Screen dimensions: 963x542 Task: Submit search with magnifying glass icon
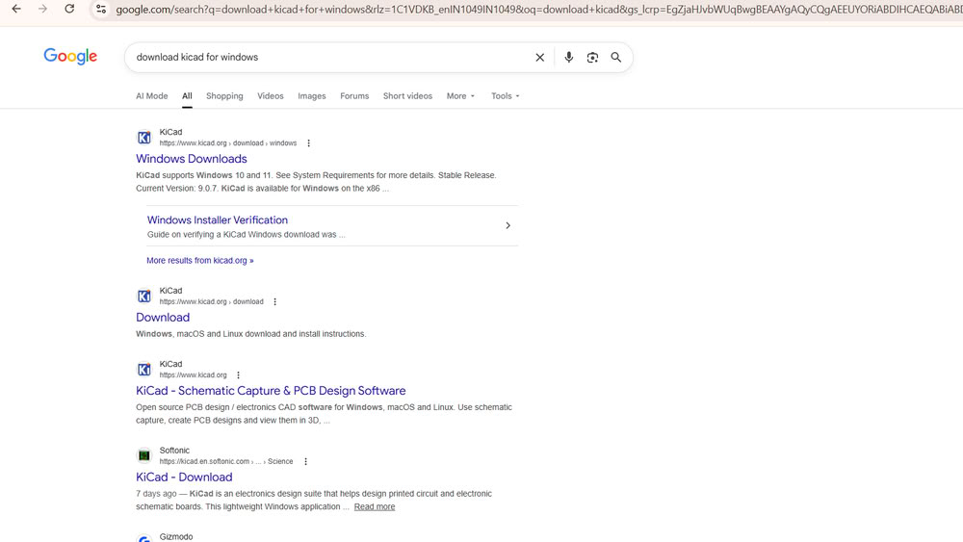(x=616, y=57)
